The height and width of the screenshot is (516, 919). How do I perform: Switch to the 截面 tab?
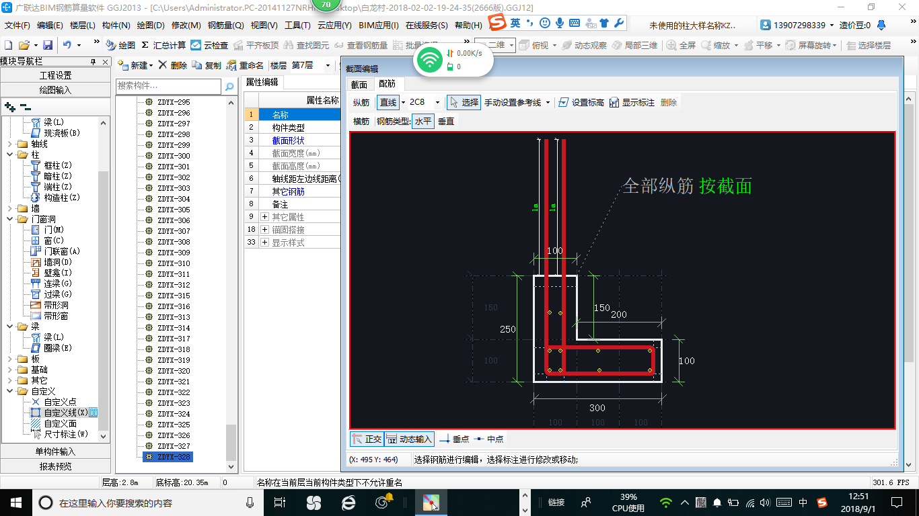(359, 84)
